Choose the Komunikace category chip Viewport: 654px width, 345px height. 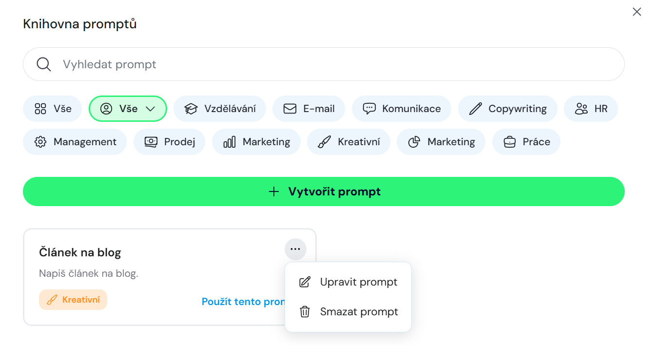coord(402,109)
